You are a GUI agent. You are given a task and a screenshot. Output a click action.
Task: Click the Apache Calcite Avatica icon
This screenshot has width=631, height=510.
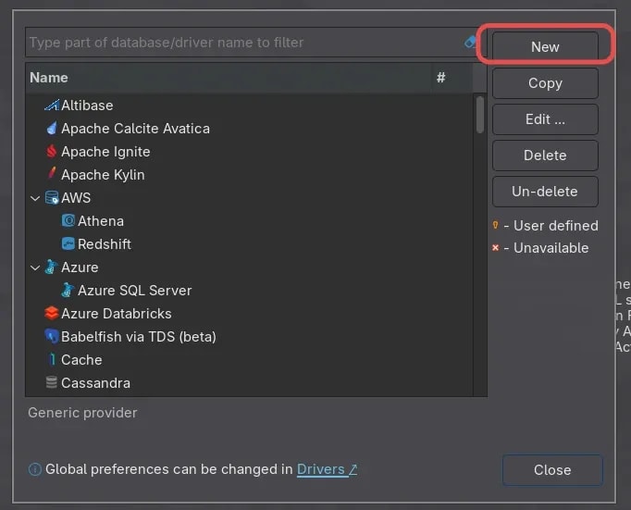(52, 129)
